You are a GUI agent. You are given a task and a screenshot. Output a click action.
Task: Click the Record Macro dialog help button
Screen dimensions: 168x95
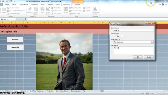click(146, 23)
